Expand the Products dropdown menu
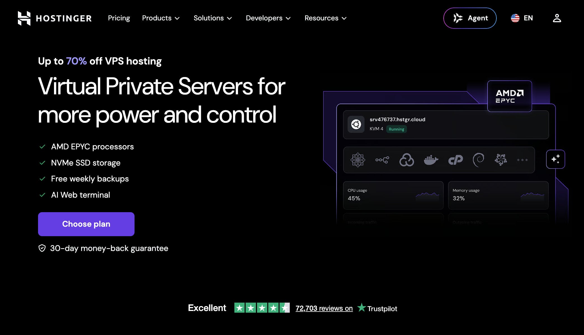 pos(161,18)
